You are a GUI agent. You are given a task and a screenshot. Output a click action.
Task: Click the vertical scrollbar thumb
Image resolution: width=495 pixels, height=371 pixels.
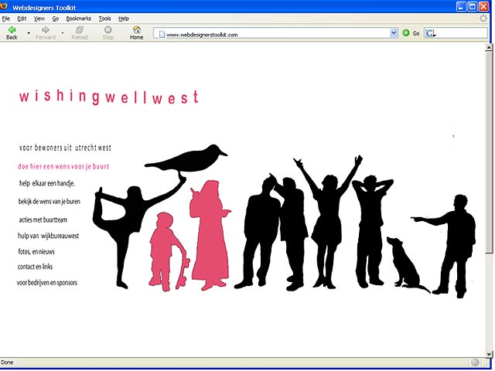click(x=489, y=152)
